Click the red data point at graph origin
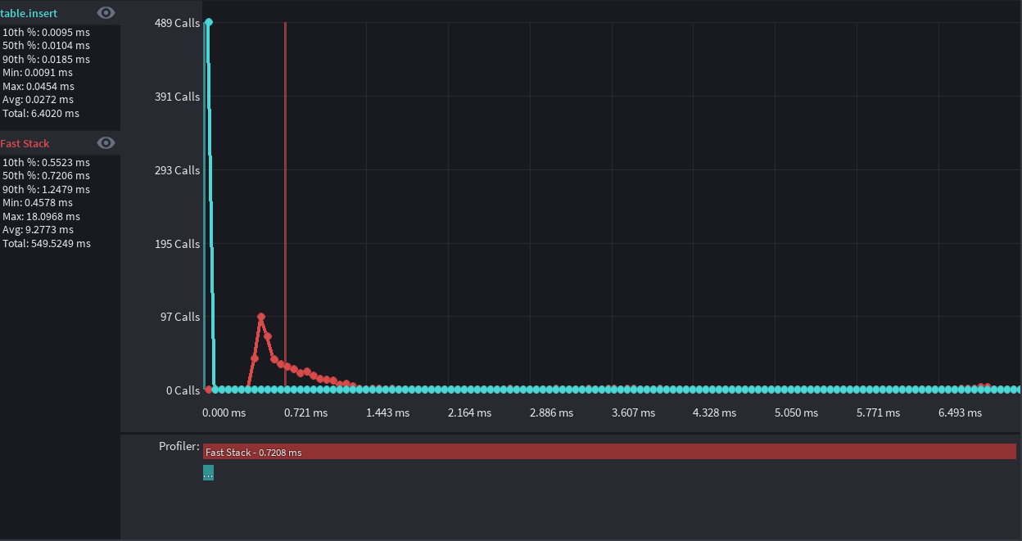The height and width of the screenshot is (541, 1022). pos(208,390)
